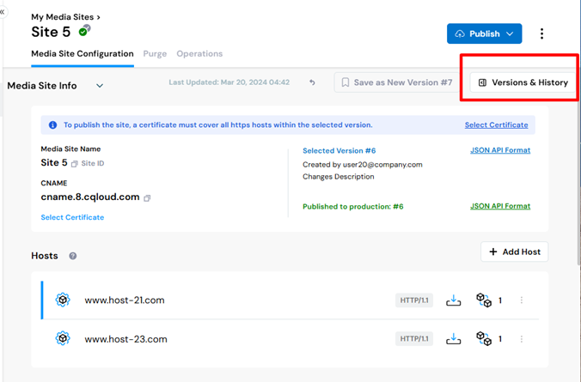Click the host icon for www.host-21.com

click(63, 300)
